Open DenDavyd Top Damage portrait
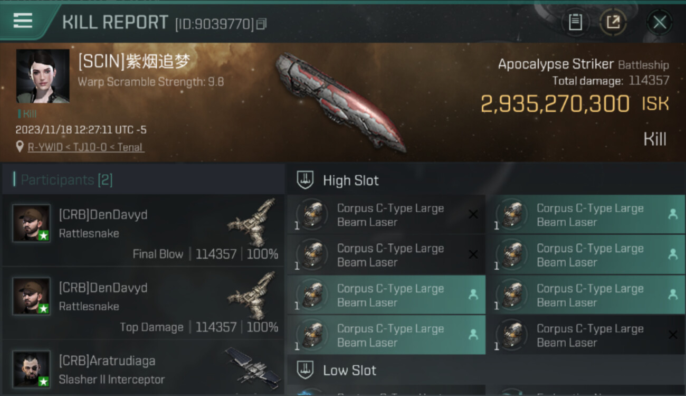Image resolution: width=686 pixels, height=396 pixels. [32, 296]
